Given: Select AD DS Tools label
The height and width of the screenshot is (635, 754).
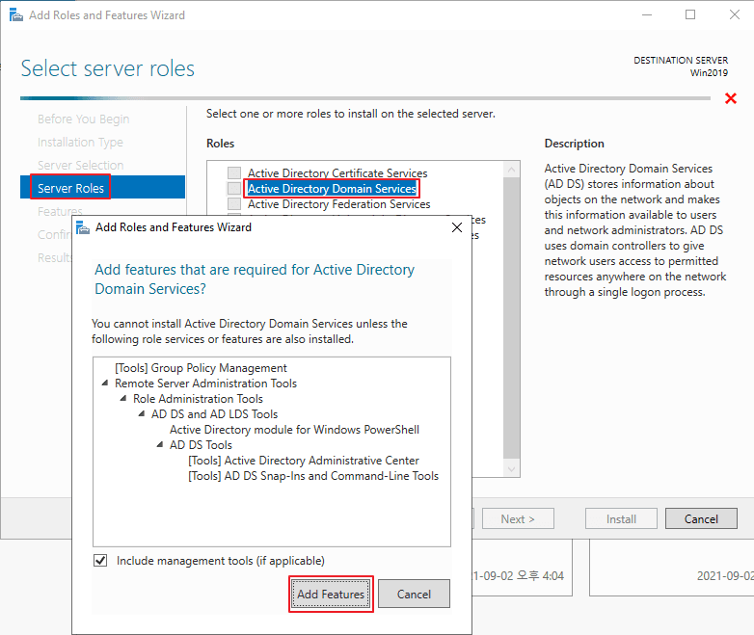Looking at the screenshot, I should 201,444.
